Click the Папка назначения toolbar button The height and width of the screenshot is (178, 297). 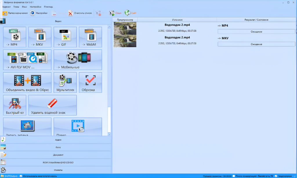pos(15,13)
